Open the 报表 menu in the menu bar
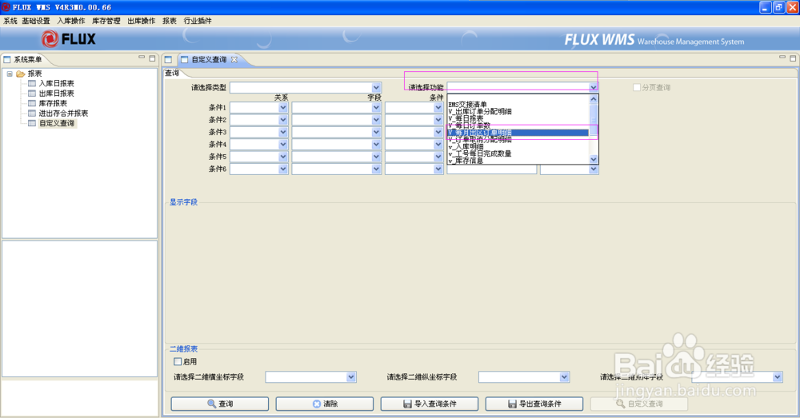 pyautogui.click(x=170, y=21)
